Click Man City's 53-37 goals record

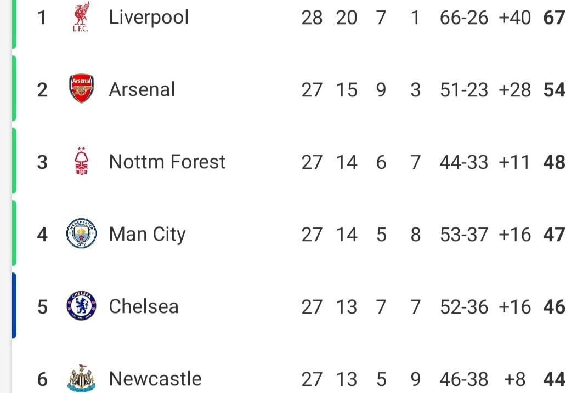463,234
